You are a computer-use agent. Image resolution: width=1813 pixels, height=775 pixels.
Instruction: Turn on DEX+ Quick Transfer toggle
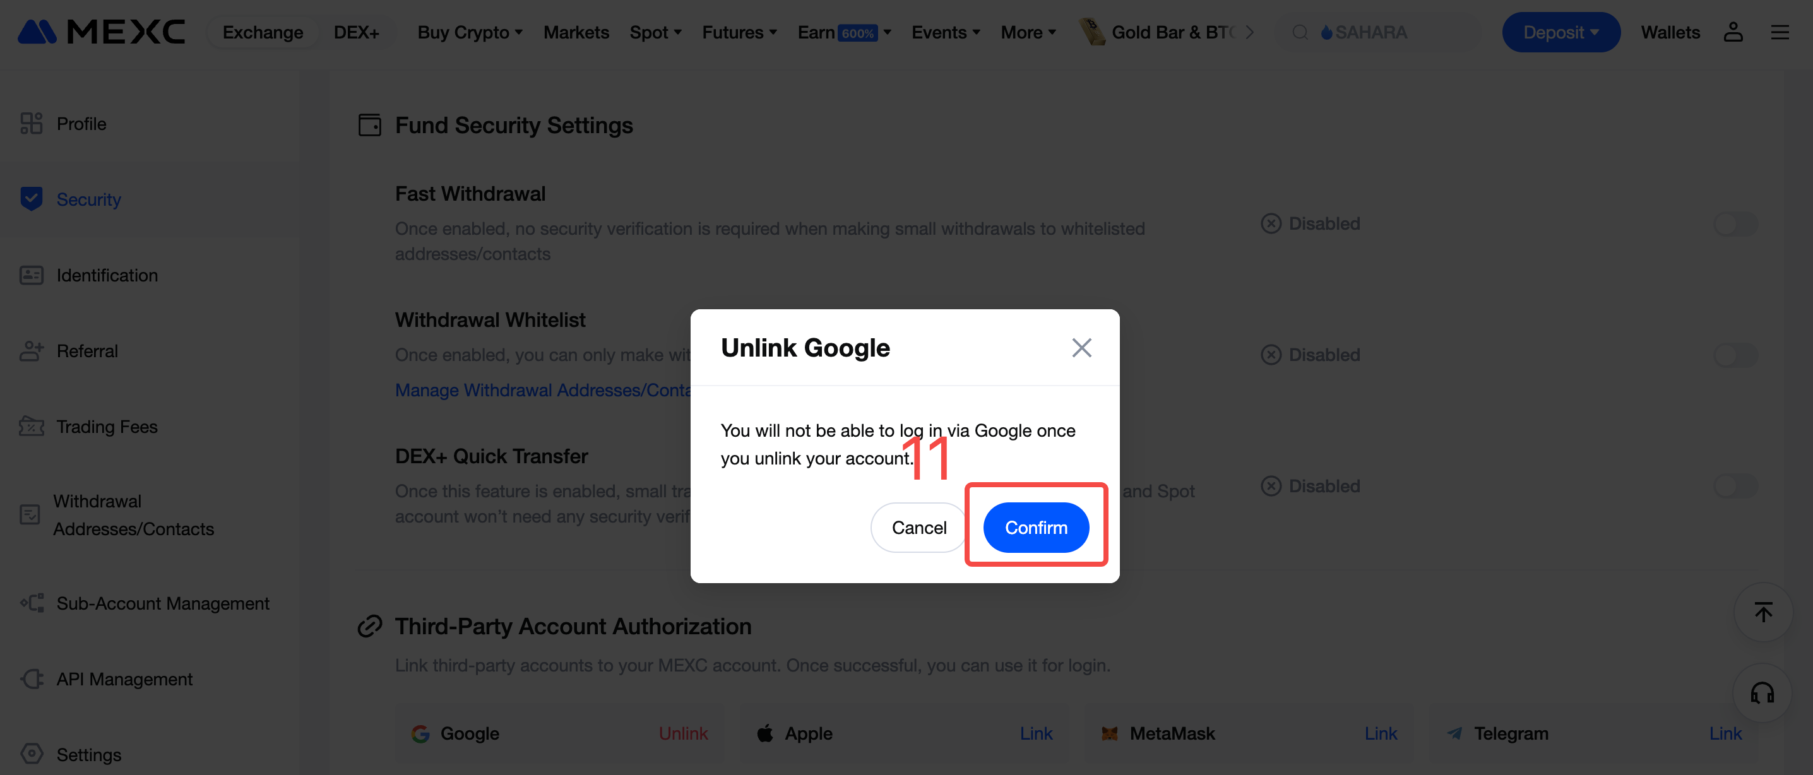click(x=1735, y=486)
